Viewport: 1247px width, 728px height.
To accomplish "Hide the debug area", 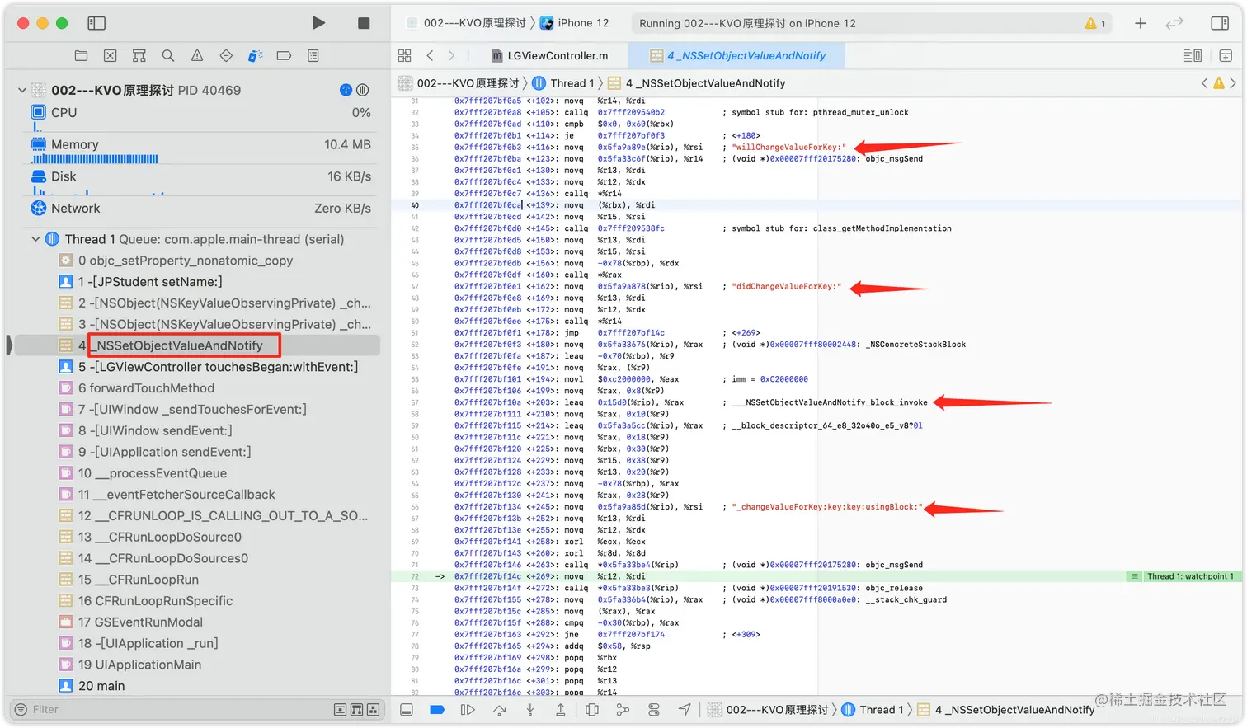I will (407, 710).
